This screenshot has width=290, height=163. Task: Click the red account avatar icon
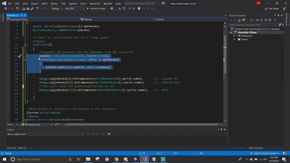(x=258, y=3)
